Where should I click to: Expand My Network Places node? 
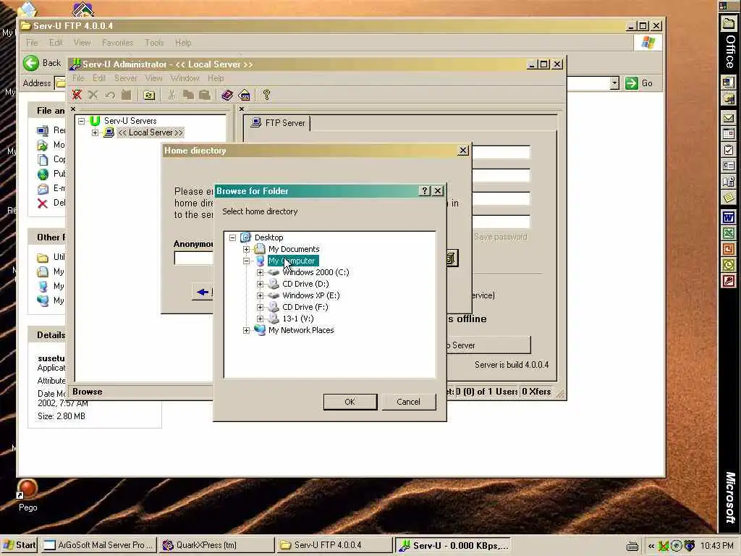(246, 330)
